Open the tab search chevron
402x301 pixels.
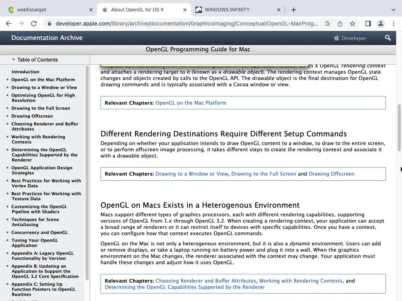pyautogui.click(x=393, y=10)
